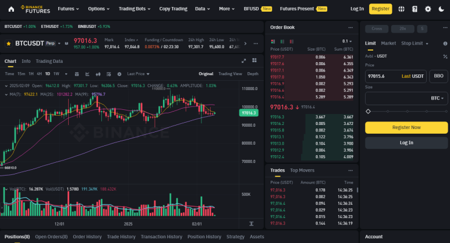Open the Futures dropdown menu
The width and height of the screenshot is (450, 243).
click(x=68, y=9)
